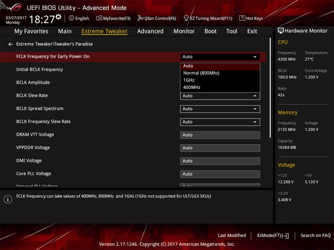Image resolution: width=334 pixels, height=250 pixels.
Task: Select the DMI Voltage label
Action: [x=29, y=161]
